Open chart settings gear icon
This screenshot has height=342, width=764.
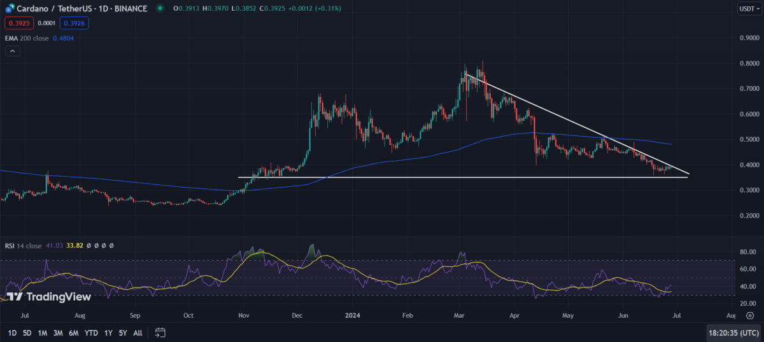[749, 315]
